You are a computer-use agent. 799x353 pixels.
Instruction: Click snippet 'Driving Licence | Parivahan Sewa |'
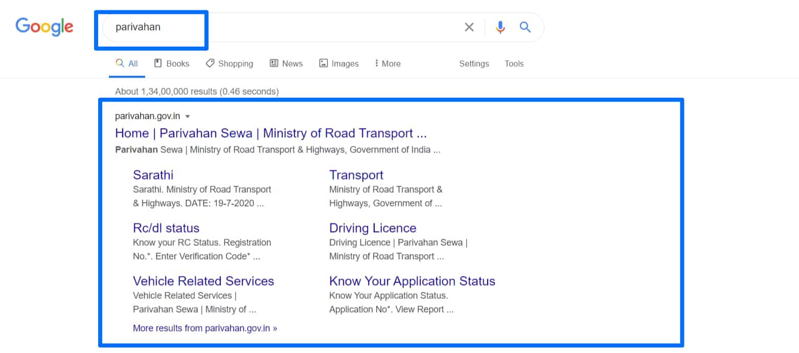tap(398, 242)
